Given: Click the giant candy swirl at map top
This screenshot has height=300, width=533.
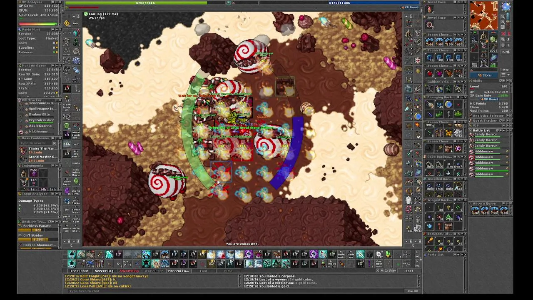Looking at the screenshot, I should click(251, 56).
